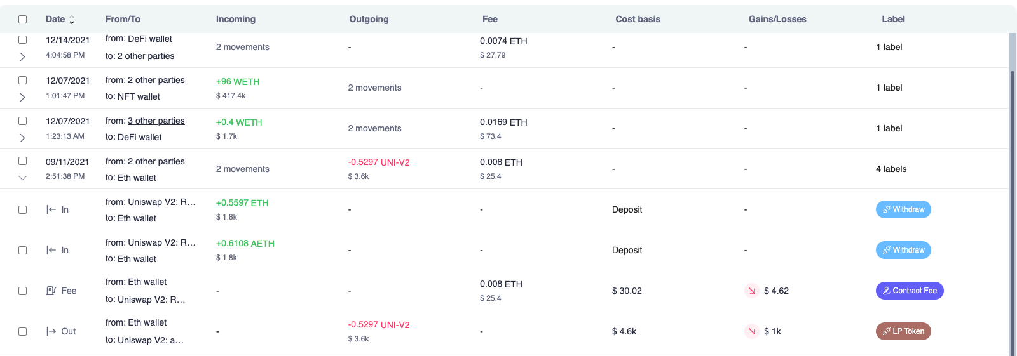Open the '2 other parties' link
The height and width of the screenshot is (356, 1017).
[x=156, y=81]
